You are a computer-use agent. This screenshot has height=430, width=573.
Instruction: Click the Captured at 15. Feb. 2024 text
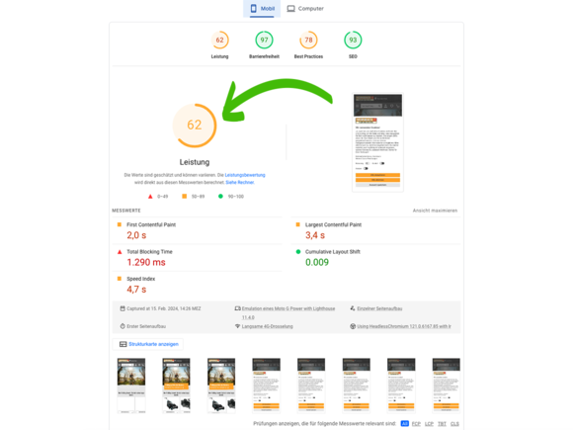coord(164,309)
